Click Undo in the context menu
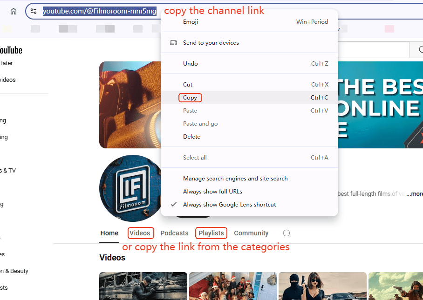 [190, 64]
